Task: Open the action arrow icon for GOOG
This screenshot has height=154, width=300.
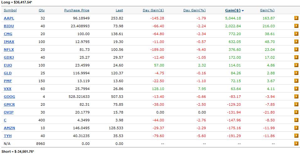Action: (296, 96)
